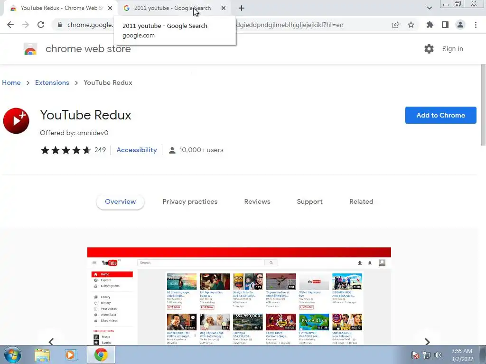Open the Privacy practices tab

pyautogui.click(x=190, y=201)
